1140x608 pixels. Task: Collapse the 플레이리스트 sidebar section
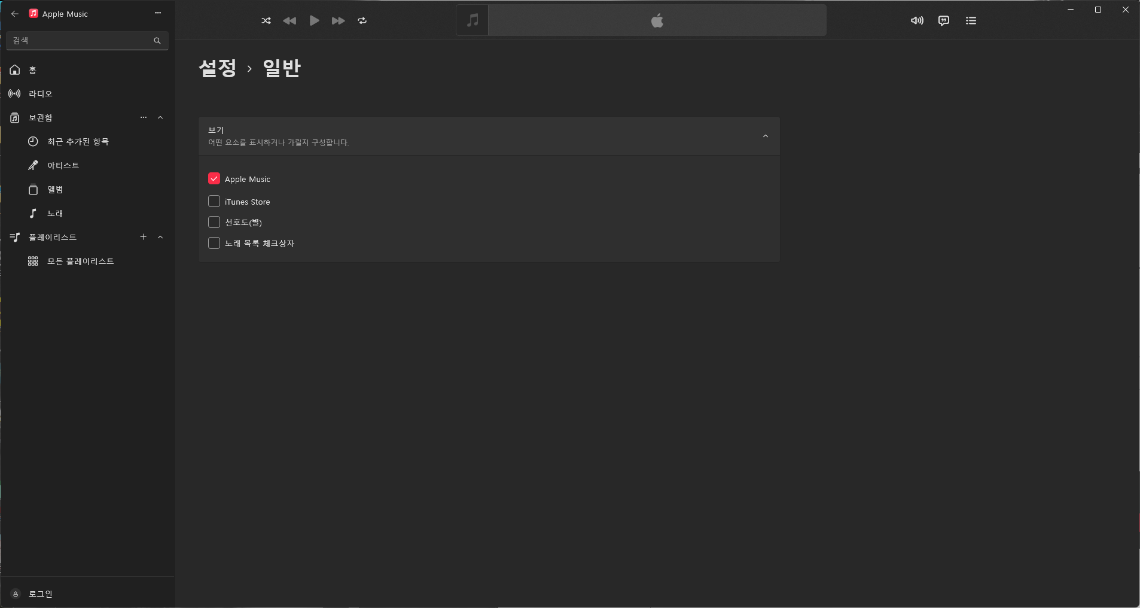pos(160,238)
